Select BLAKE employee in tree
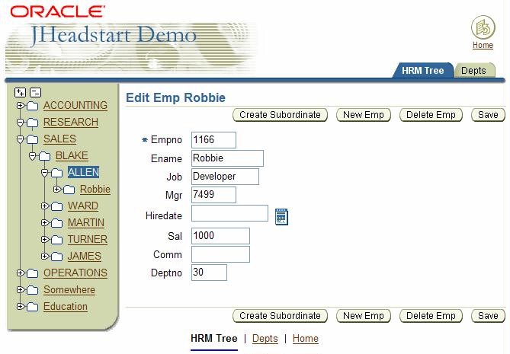Viewport: 510px width, 354px height. (72, 156)
